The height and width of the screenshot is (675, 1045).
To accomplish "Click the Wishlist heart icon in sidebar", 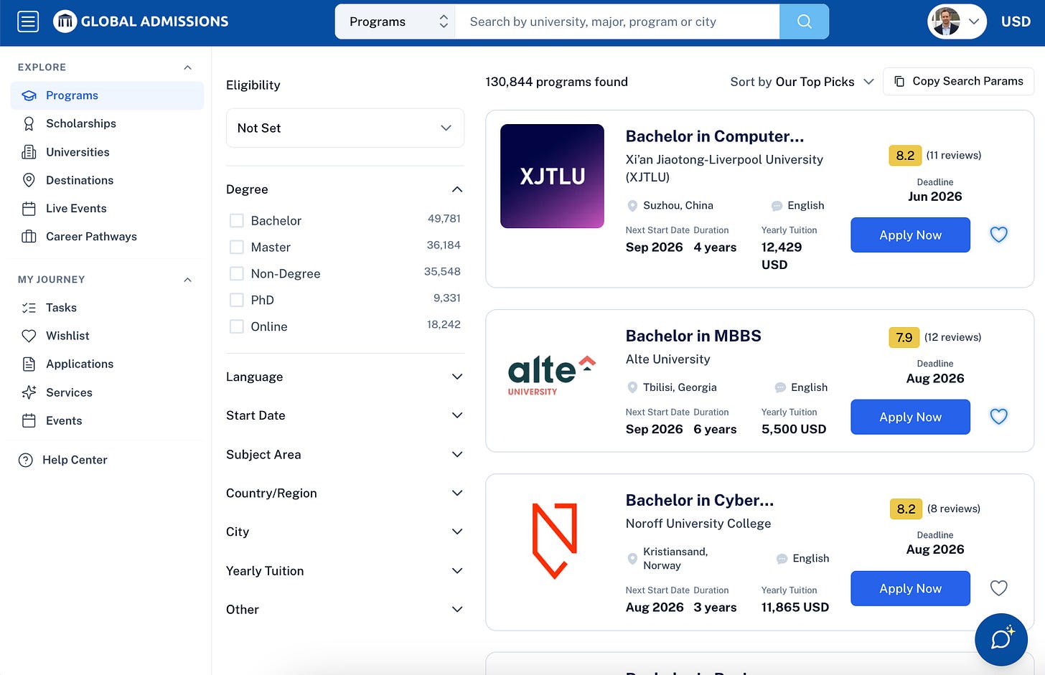I will click(x=29, y=336).
